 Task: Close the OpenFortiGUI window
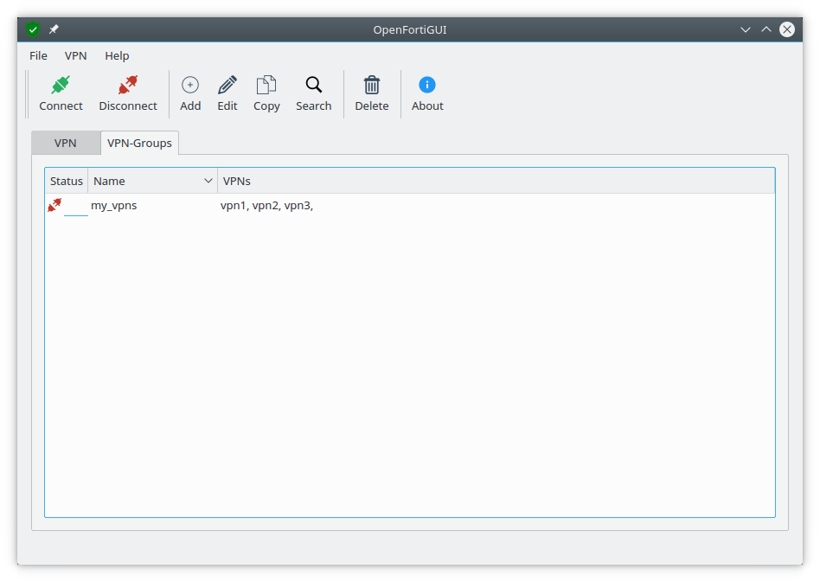(x=787, y=29)
